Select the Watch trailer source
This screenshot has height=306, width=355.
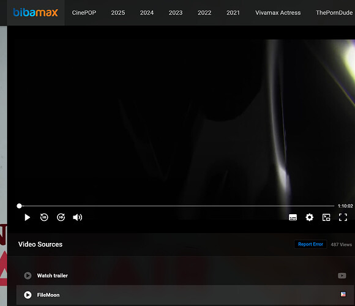click(185, 275)
